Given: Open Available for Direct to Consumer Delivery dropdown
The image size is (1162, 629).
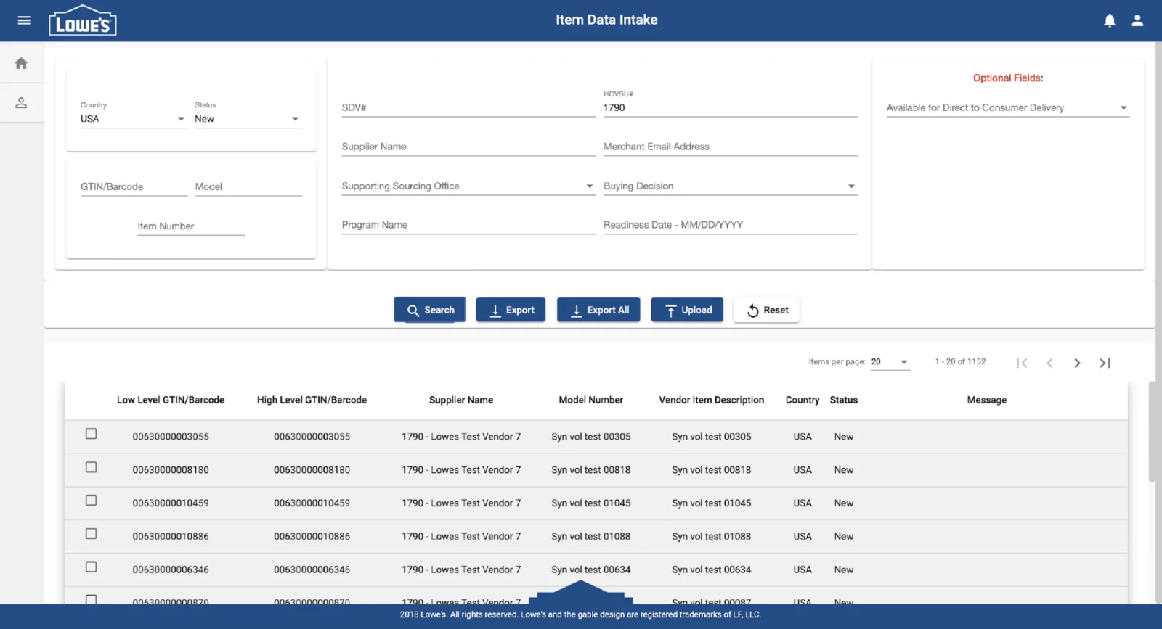Looking at the screenshot, I should point(1007,108).
